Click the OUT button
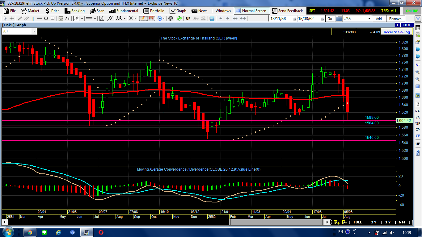This screenshot has height=237, width=422. coord(407,25)
